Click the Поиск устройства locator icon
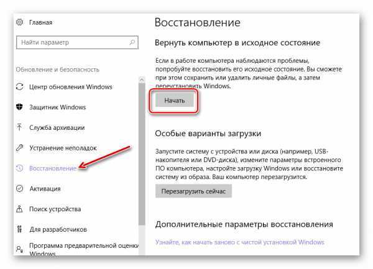 (x=19, y=209)
